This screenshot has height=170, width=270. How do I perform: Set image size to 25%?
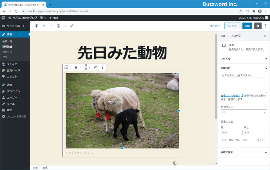click(x=224, y=140)
